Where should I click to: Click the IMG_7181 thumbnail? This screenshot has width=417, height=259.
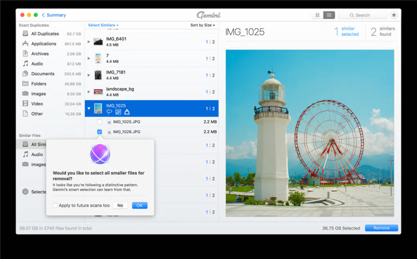click(98, 75)
